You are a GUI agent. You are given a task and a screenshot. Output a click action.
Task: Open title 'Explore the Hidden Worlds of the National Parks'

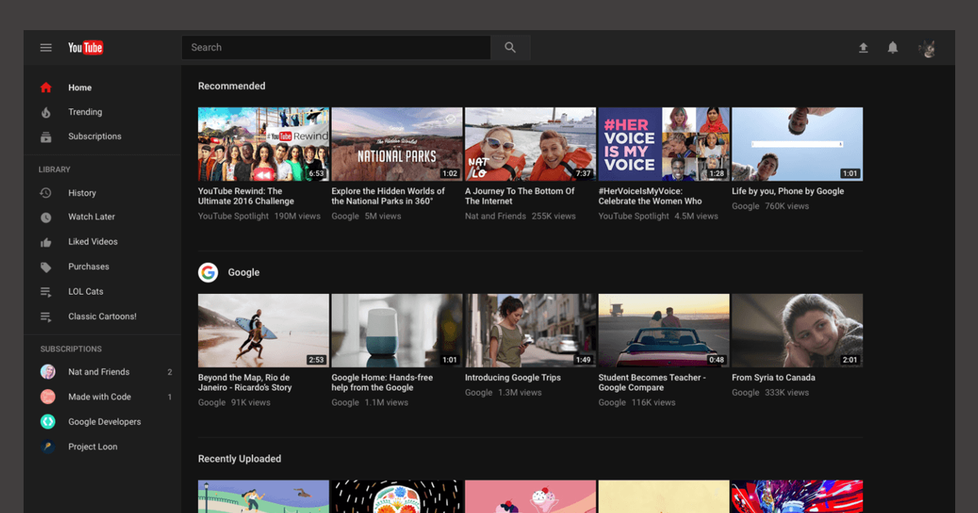coord(389,196)
